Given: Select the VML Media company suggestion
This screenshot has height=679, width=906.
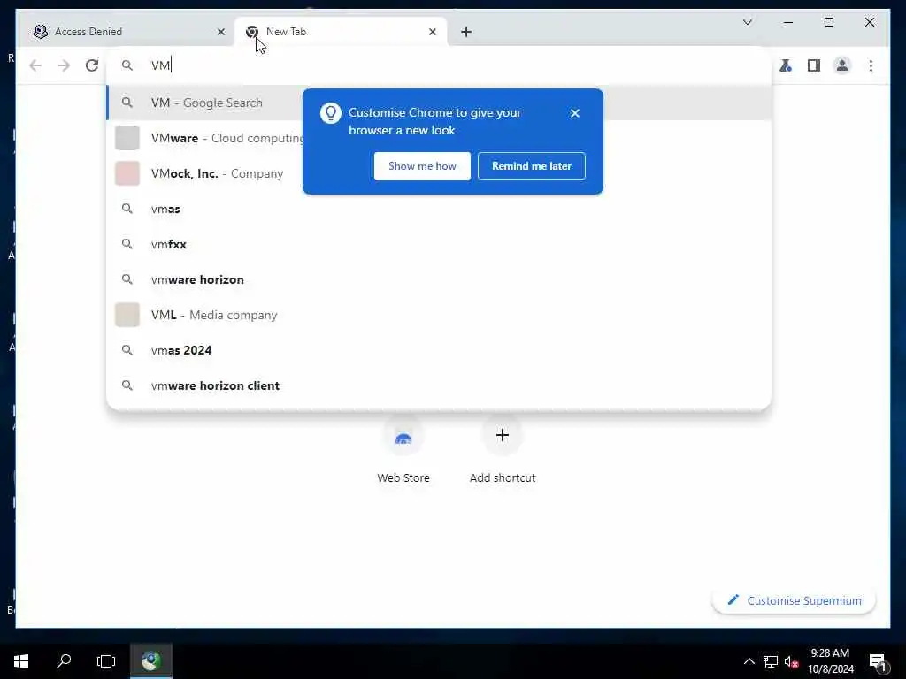Looking at the screenshot, I should coord(439,315).
